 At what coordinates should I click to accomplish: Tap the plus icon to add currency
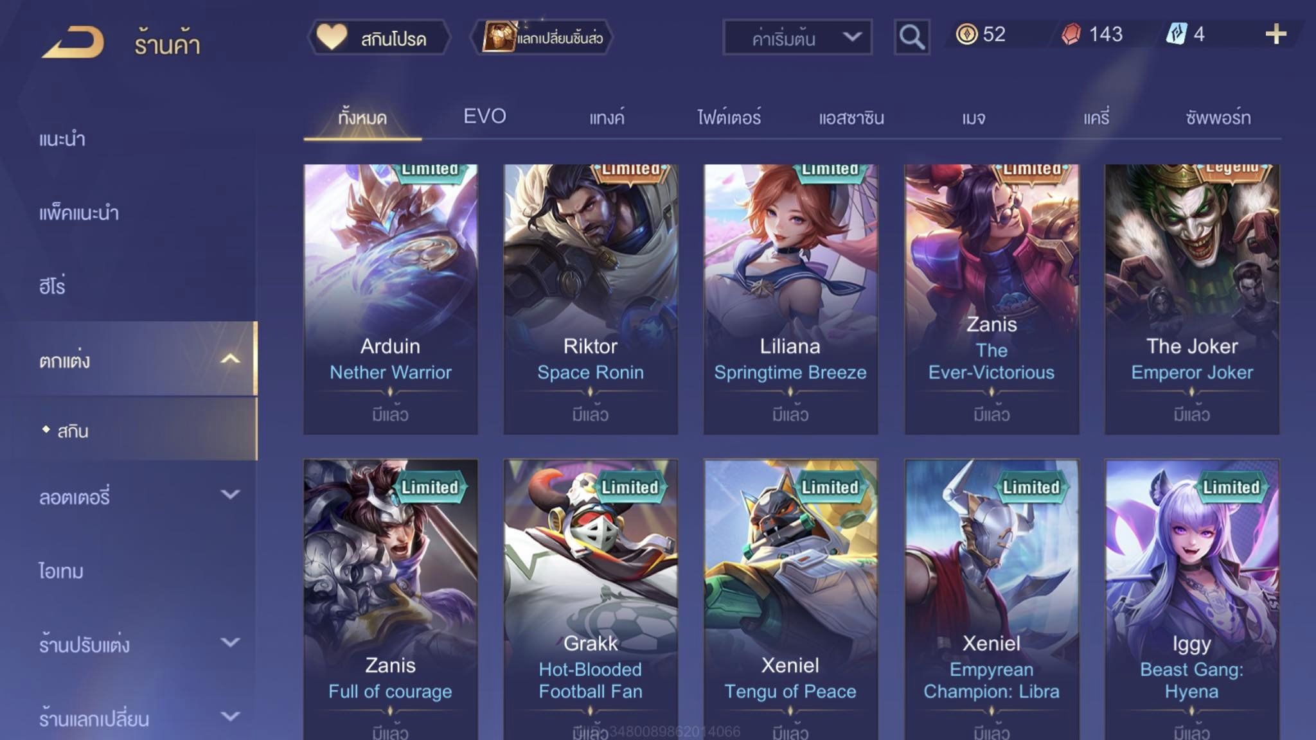[1276, 34]
